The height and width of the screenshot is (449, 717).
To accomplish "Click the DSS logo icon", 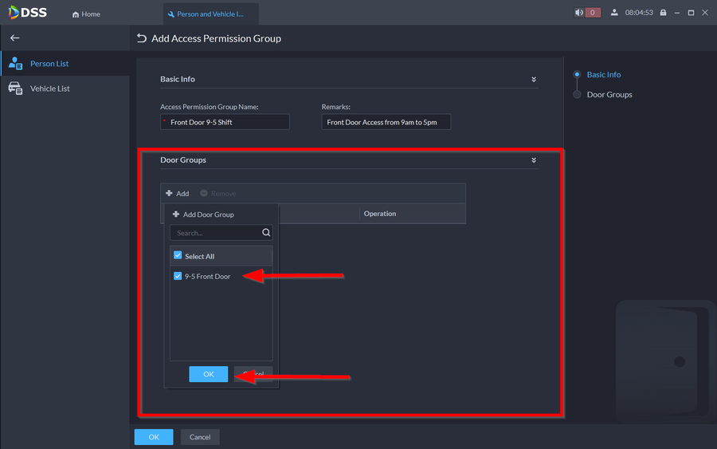I will [15, 13].
